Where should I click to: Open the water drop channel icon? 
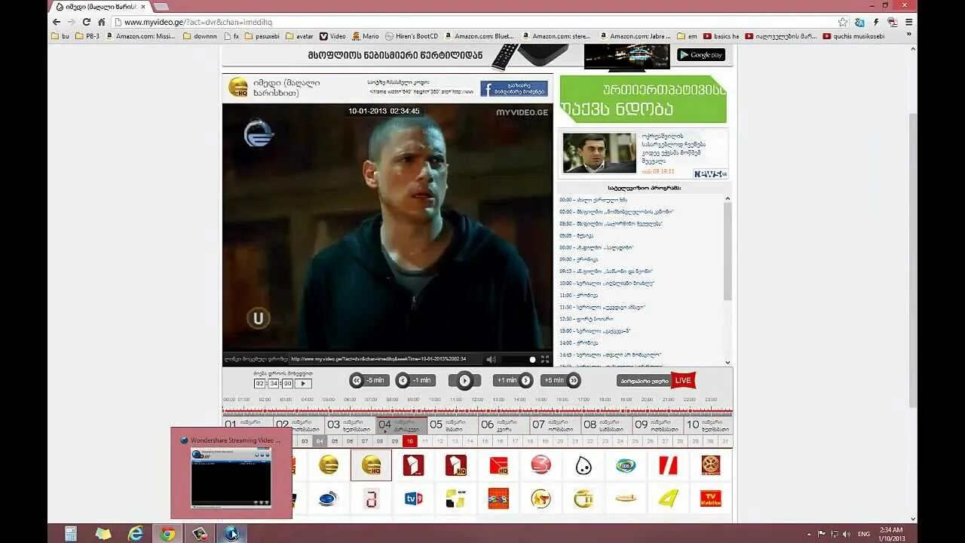click(x=583, y=465)
